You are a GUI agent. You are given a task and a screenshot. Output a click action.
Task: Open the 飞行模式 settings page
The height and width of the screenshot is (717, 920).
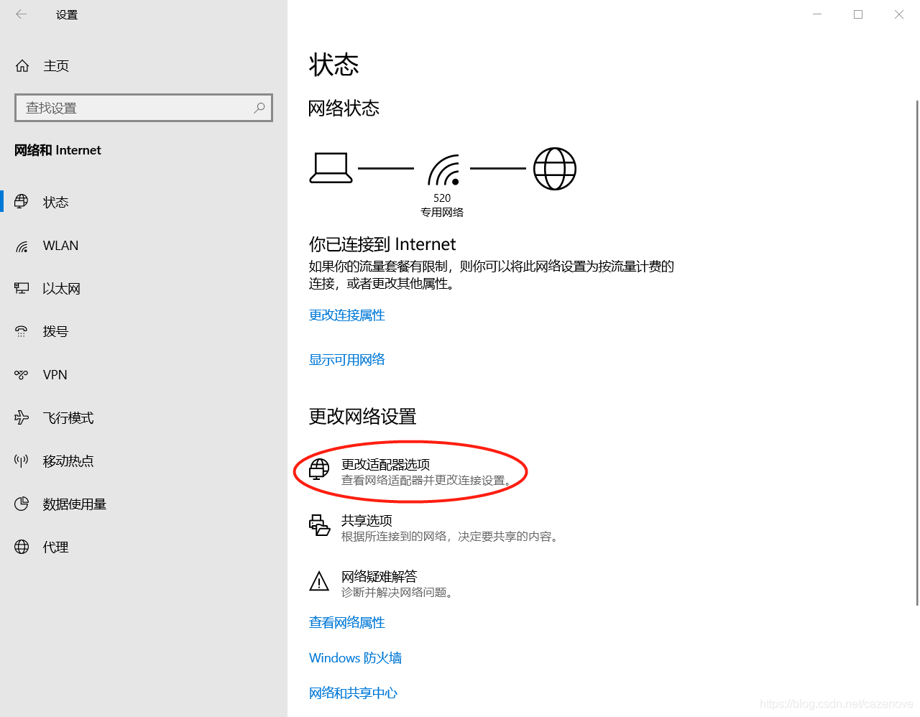[144, 418]
